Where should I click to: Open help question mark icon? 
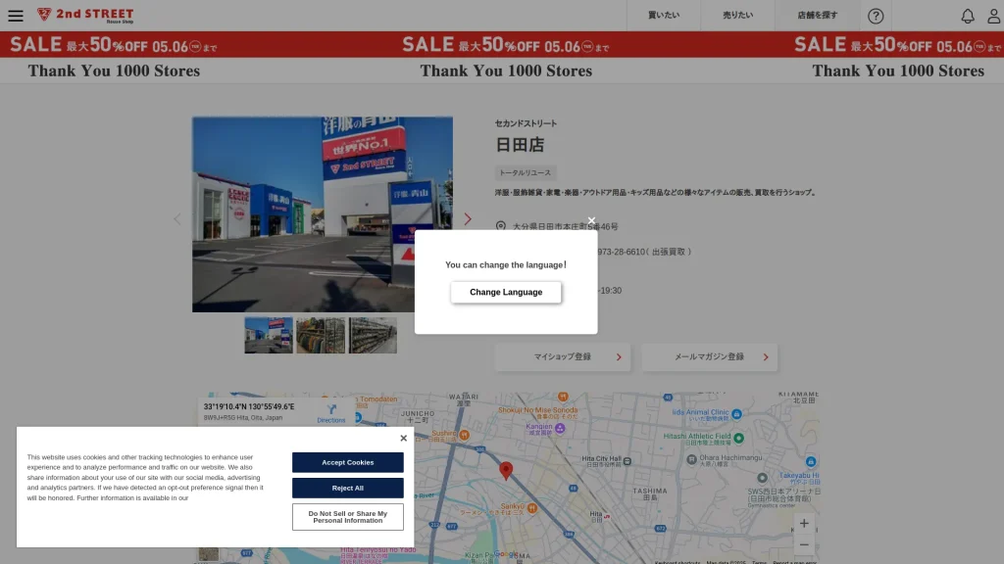[x=876, y=16]
